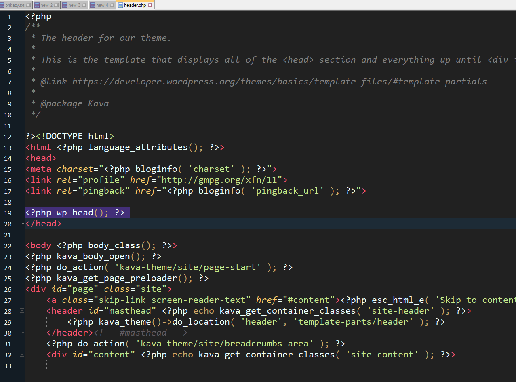Fold the body element block
Viewport: 516px width, 382px height.
click(22, 245)
